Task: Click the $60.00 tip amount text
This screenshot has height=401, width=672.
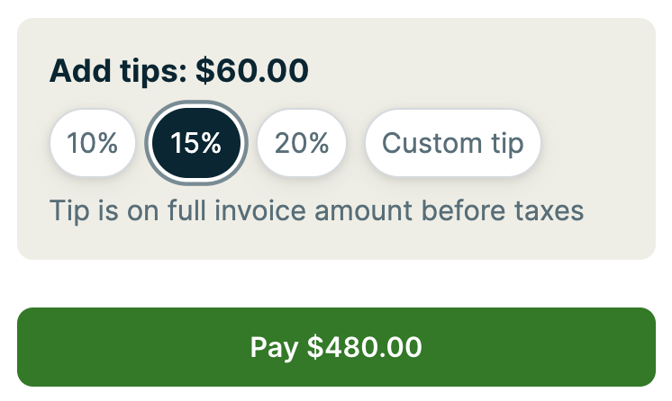Action: [x=251, y=70]
